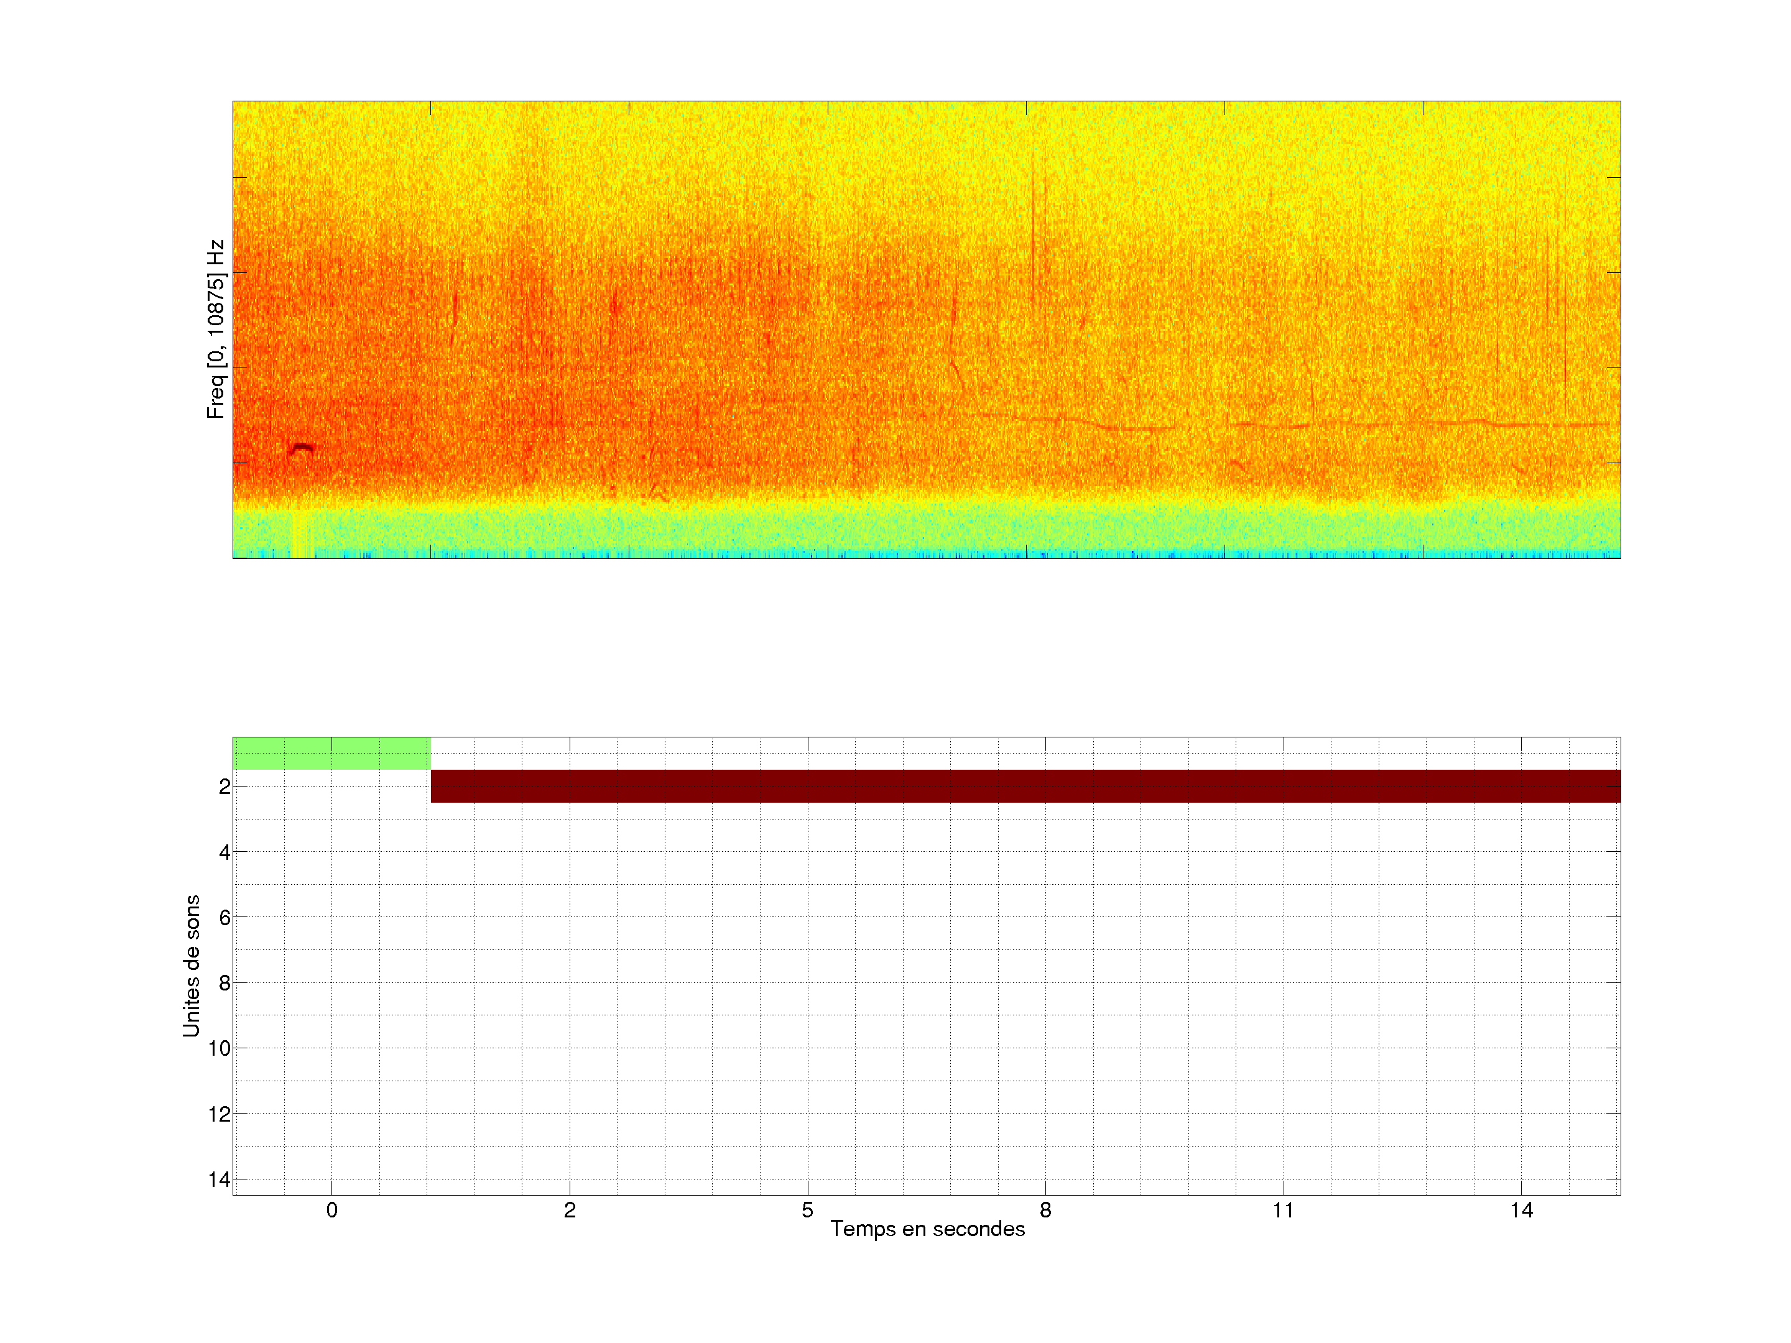Click yellow vertical stripe in low-frequency band
This screenshot has height=1343, width=1791.
[301, 534]
